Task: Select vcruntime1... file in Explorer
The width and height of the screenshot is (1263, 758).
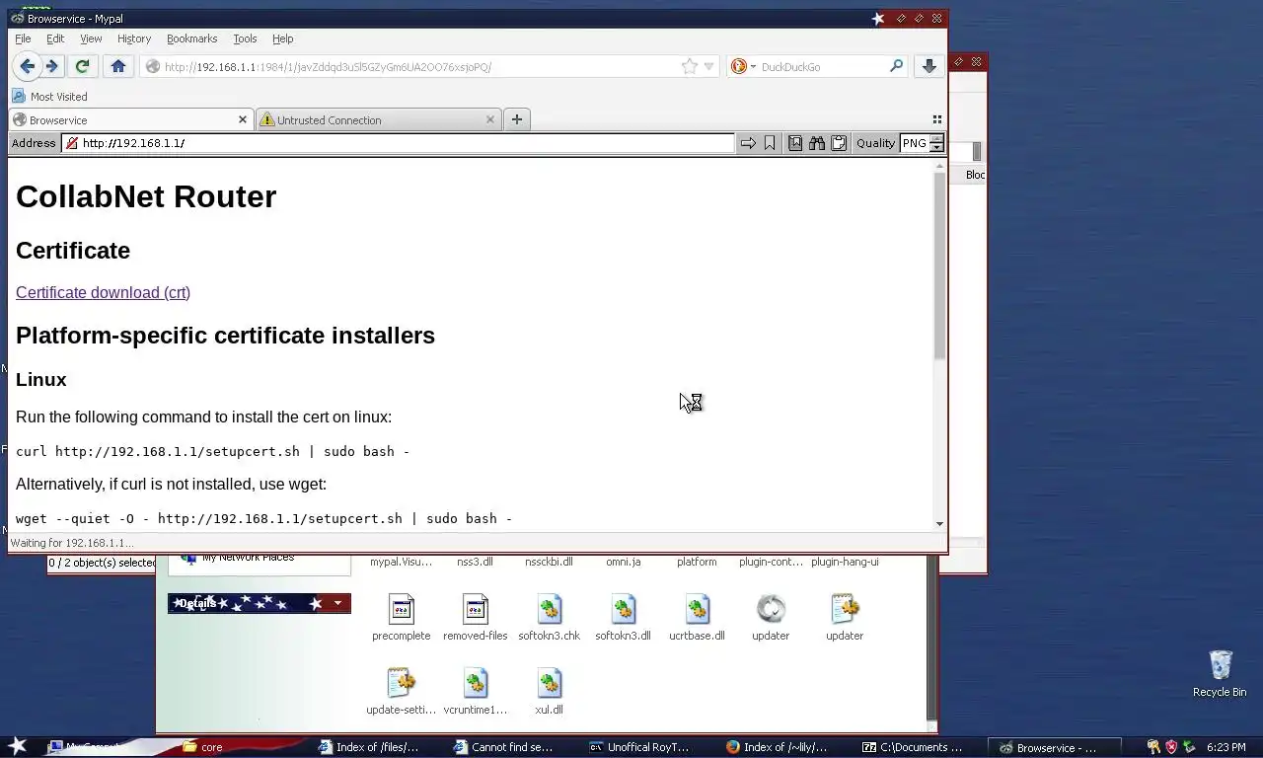Action: pyautogui.click(x=475, y=692)
